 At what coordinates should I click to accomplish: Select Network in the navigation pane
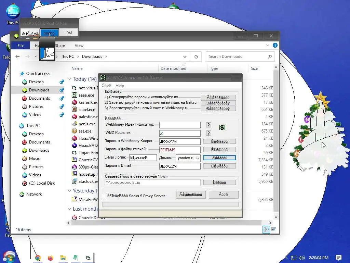(x=34, y=194)
